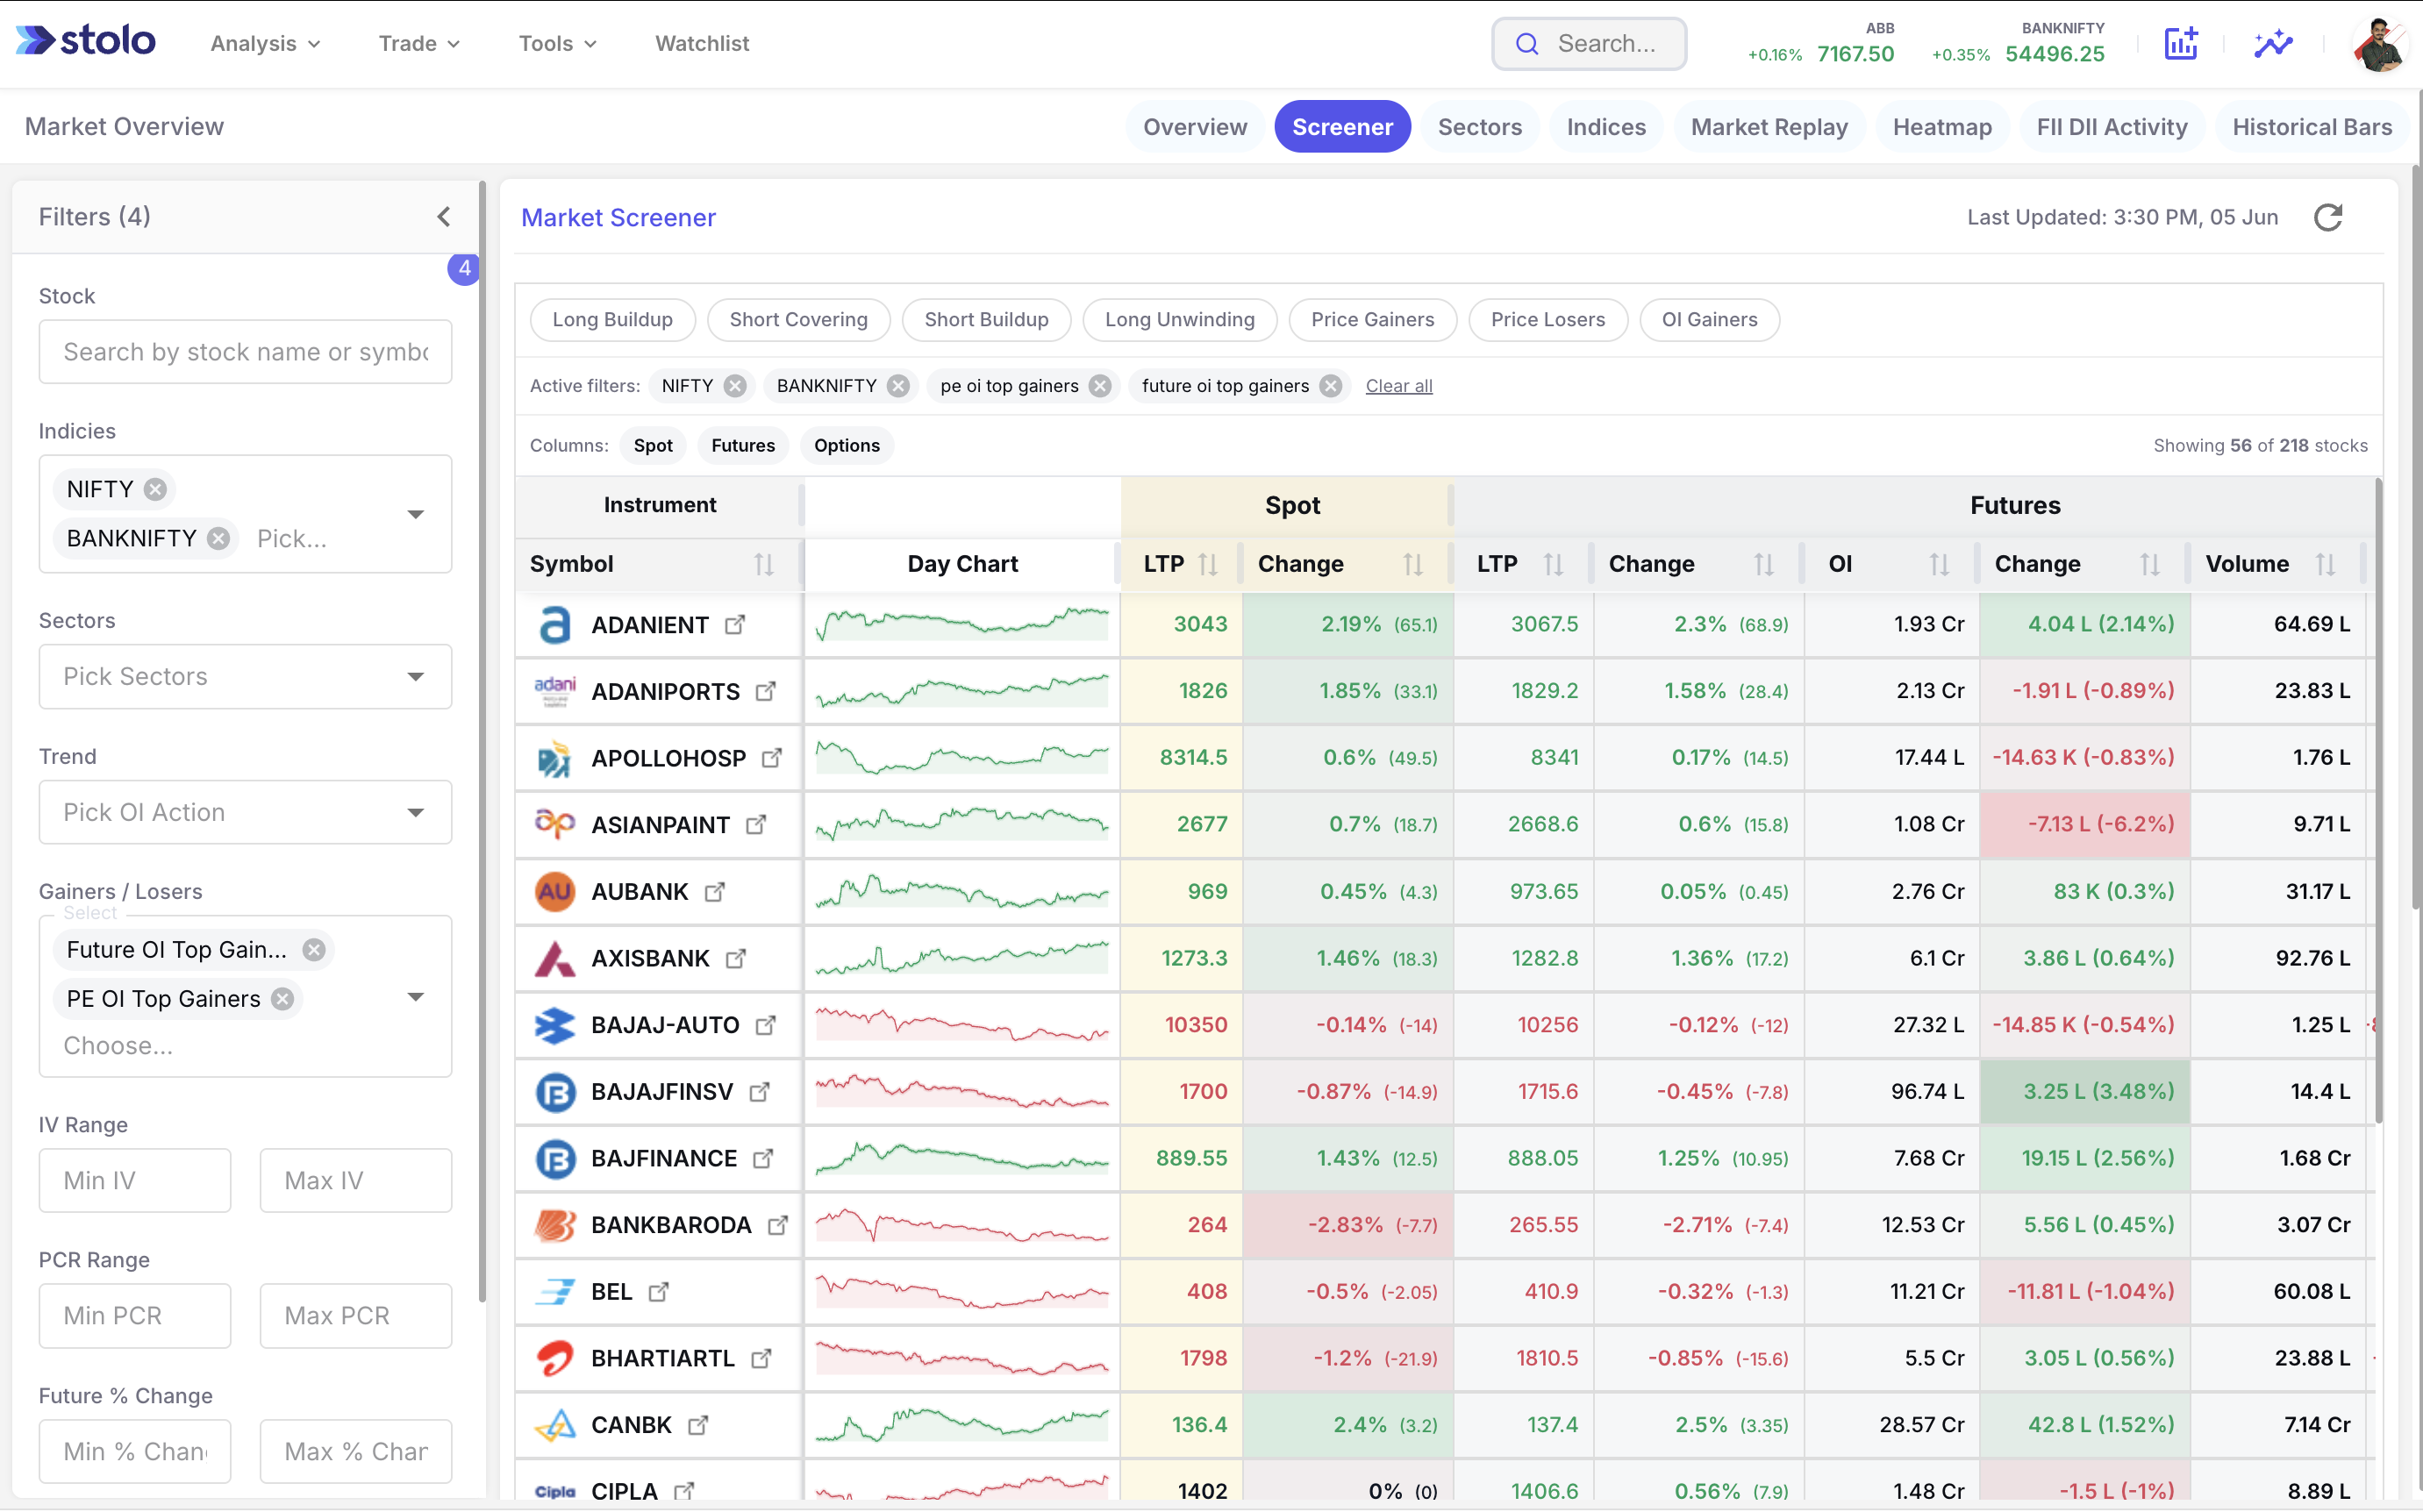Apply the Price Gainers preset
2423x1512 pixels.
(1372, 320)
